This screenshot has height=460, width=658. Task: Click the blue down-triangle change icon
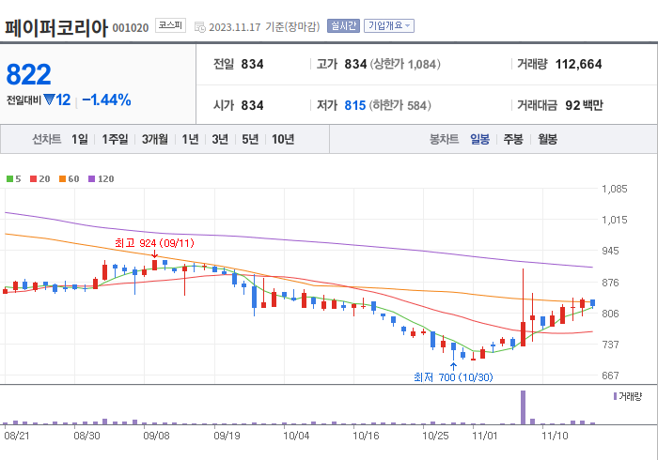pos(49,100)
